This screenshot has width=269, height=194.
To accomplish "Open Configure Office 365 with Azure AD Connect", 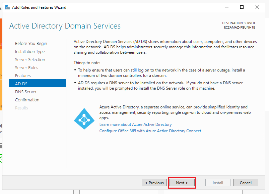I will pos(150,131).
